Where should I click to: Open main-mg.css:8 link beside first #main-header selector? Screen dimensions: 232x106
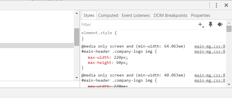(210, 52)
